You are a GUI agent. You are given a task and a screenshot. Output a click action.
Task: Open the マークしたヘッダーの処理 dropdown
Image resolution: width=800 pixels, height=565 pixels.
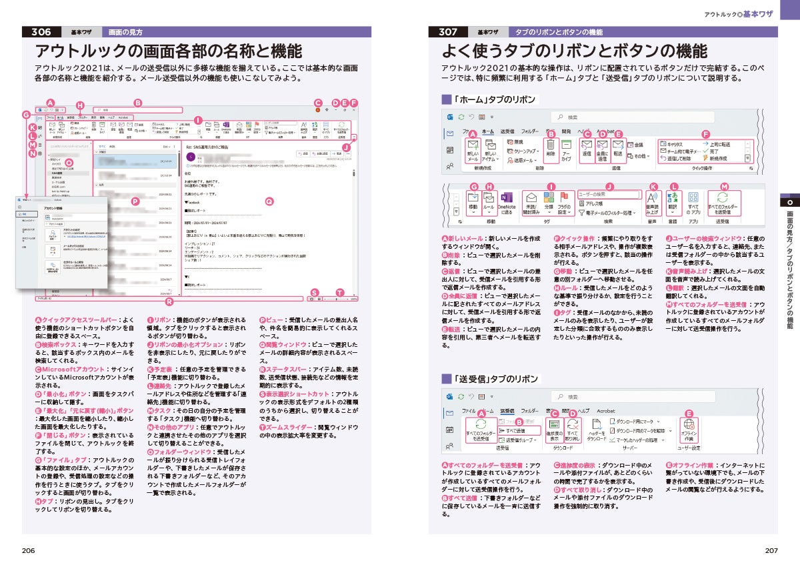click(637, 440)
